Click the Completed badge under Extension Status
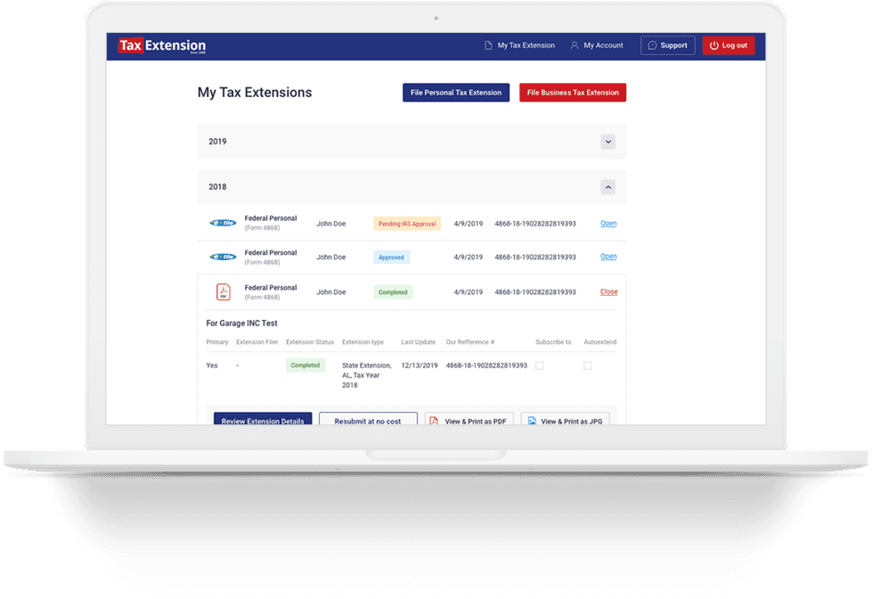The height and width of the screenshot is (599, 872). [x=306, y=365]
